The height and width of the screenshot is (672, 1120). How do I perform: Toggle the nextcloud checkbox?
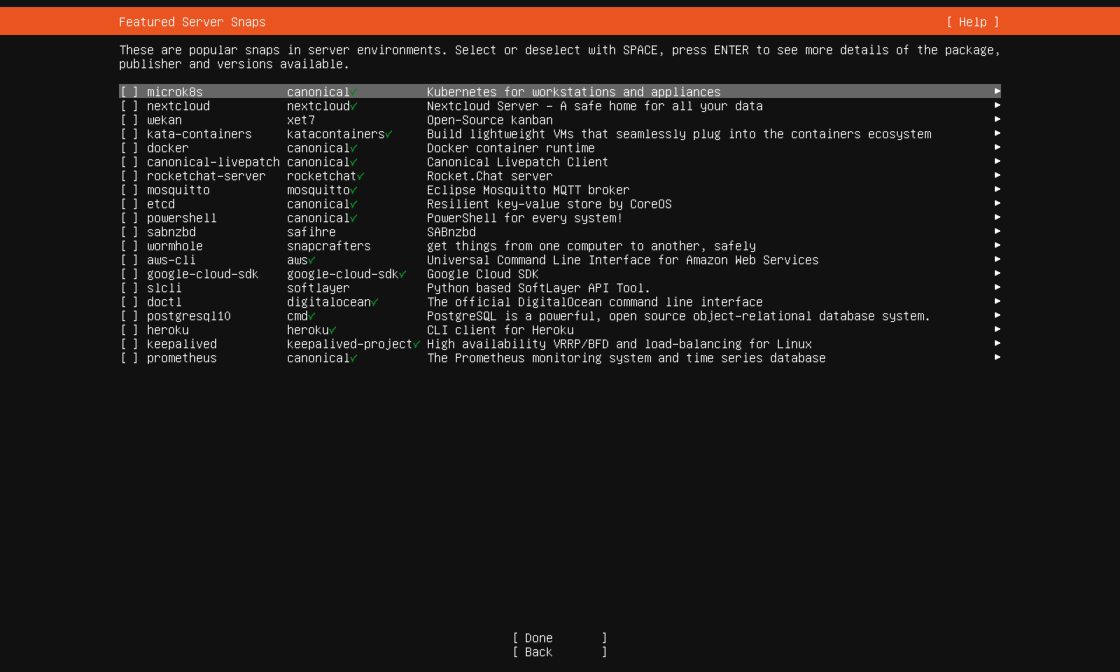coord(129,106)
